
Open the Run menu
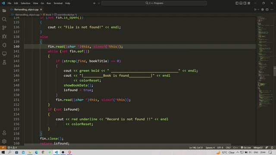pyautogui.click(x=49, y=3)
